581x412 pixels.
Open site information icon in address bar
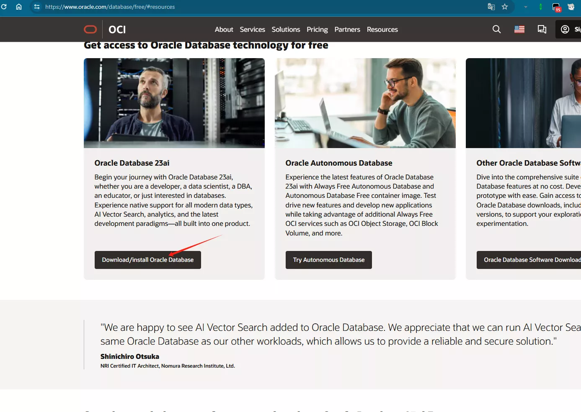click(x=37, y=7)
